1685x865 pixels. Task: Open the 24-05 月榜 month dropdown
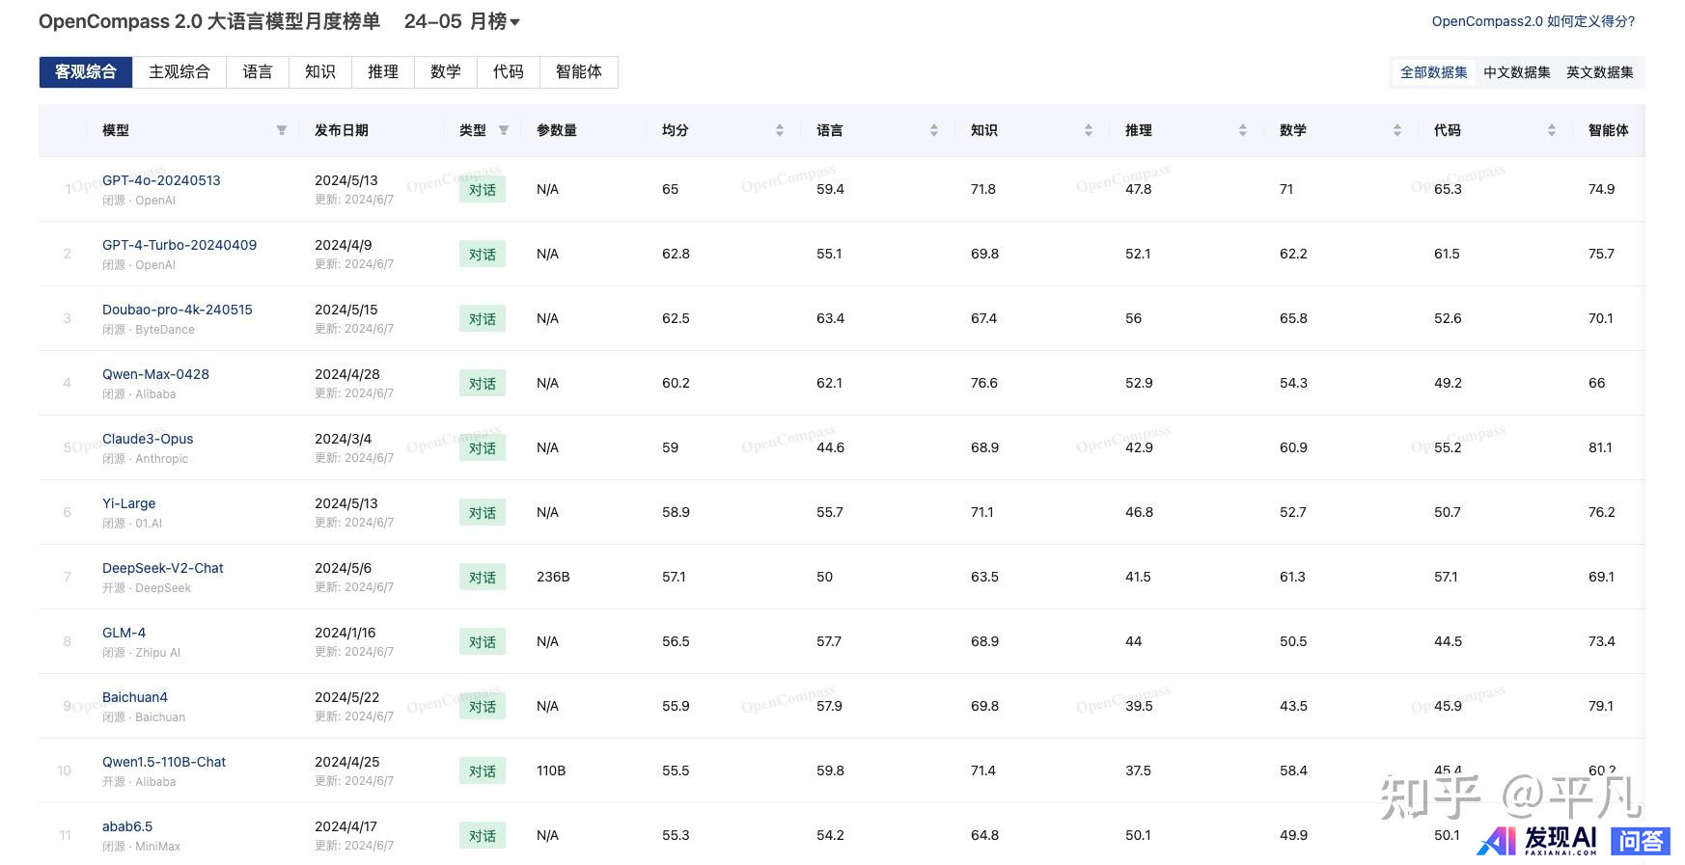coord(461,21)
